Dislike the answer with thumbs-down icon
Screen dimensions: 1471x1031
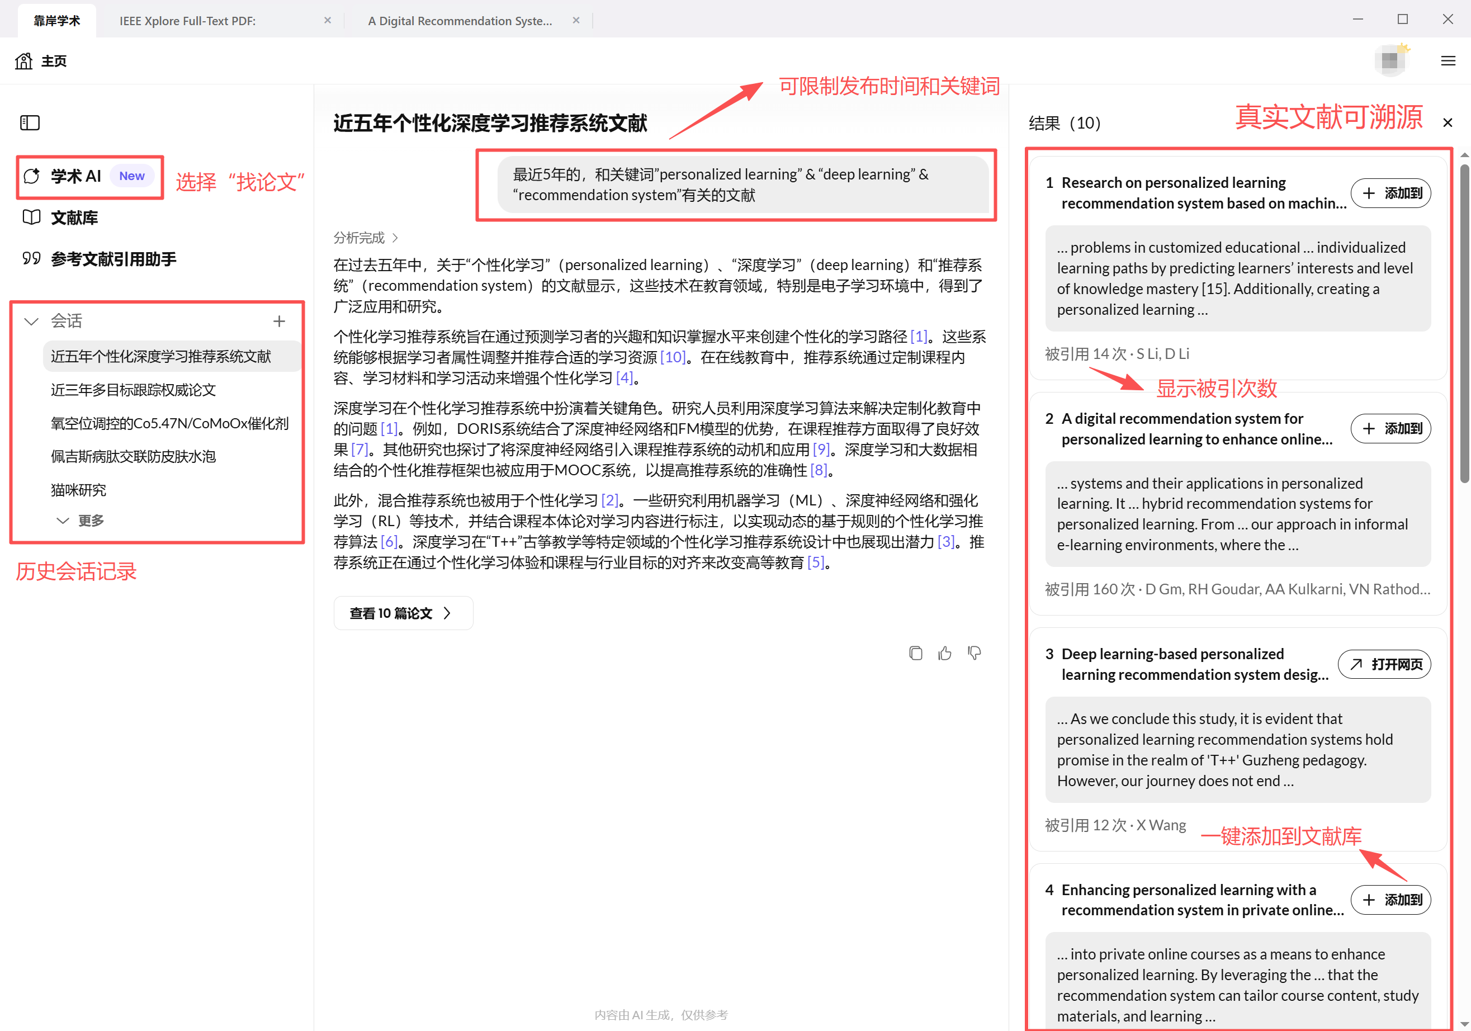[x=974, y=653]
